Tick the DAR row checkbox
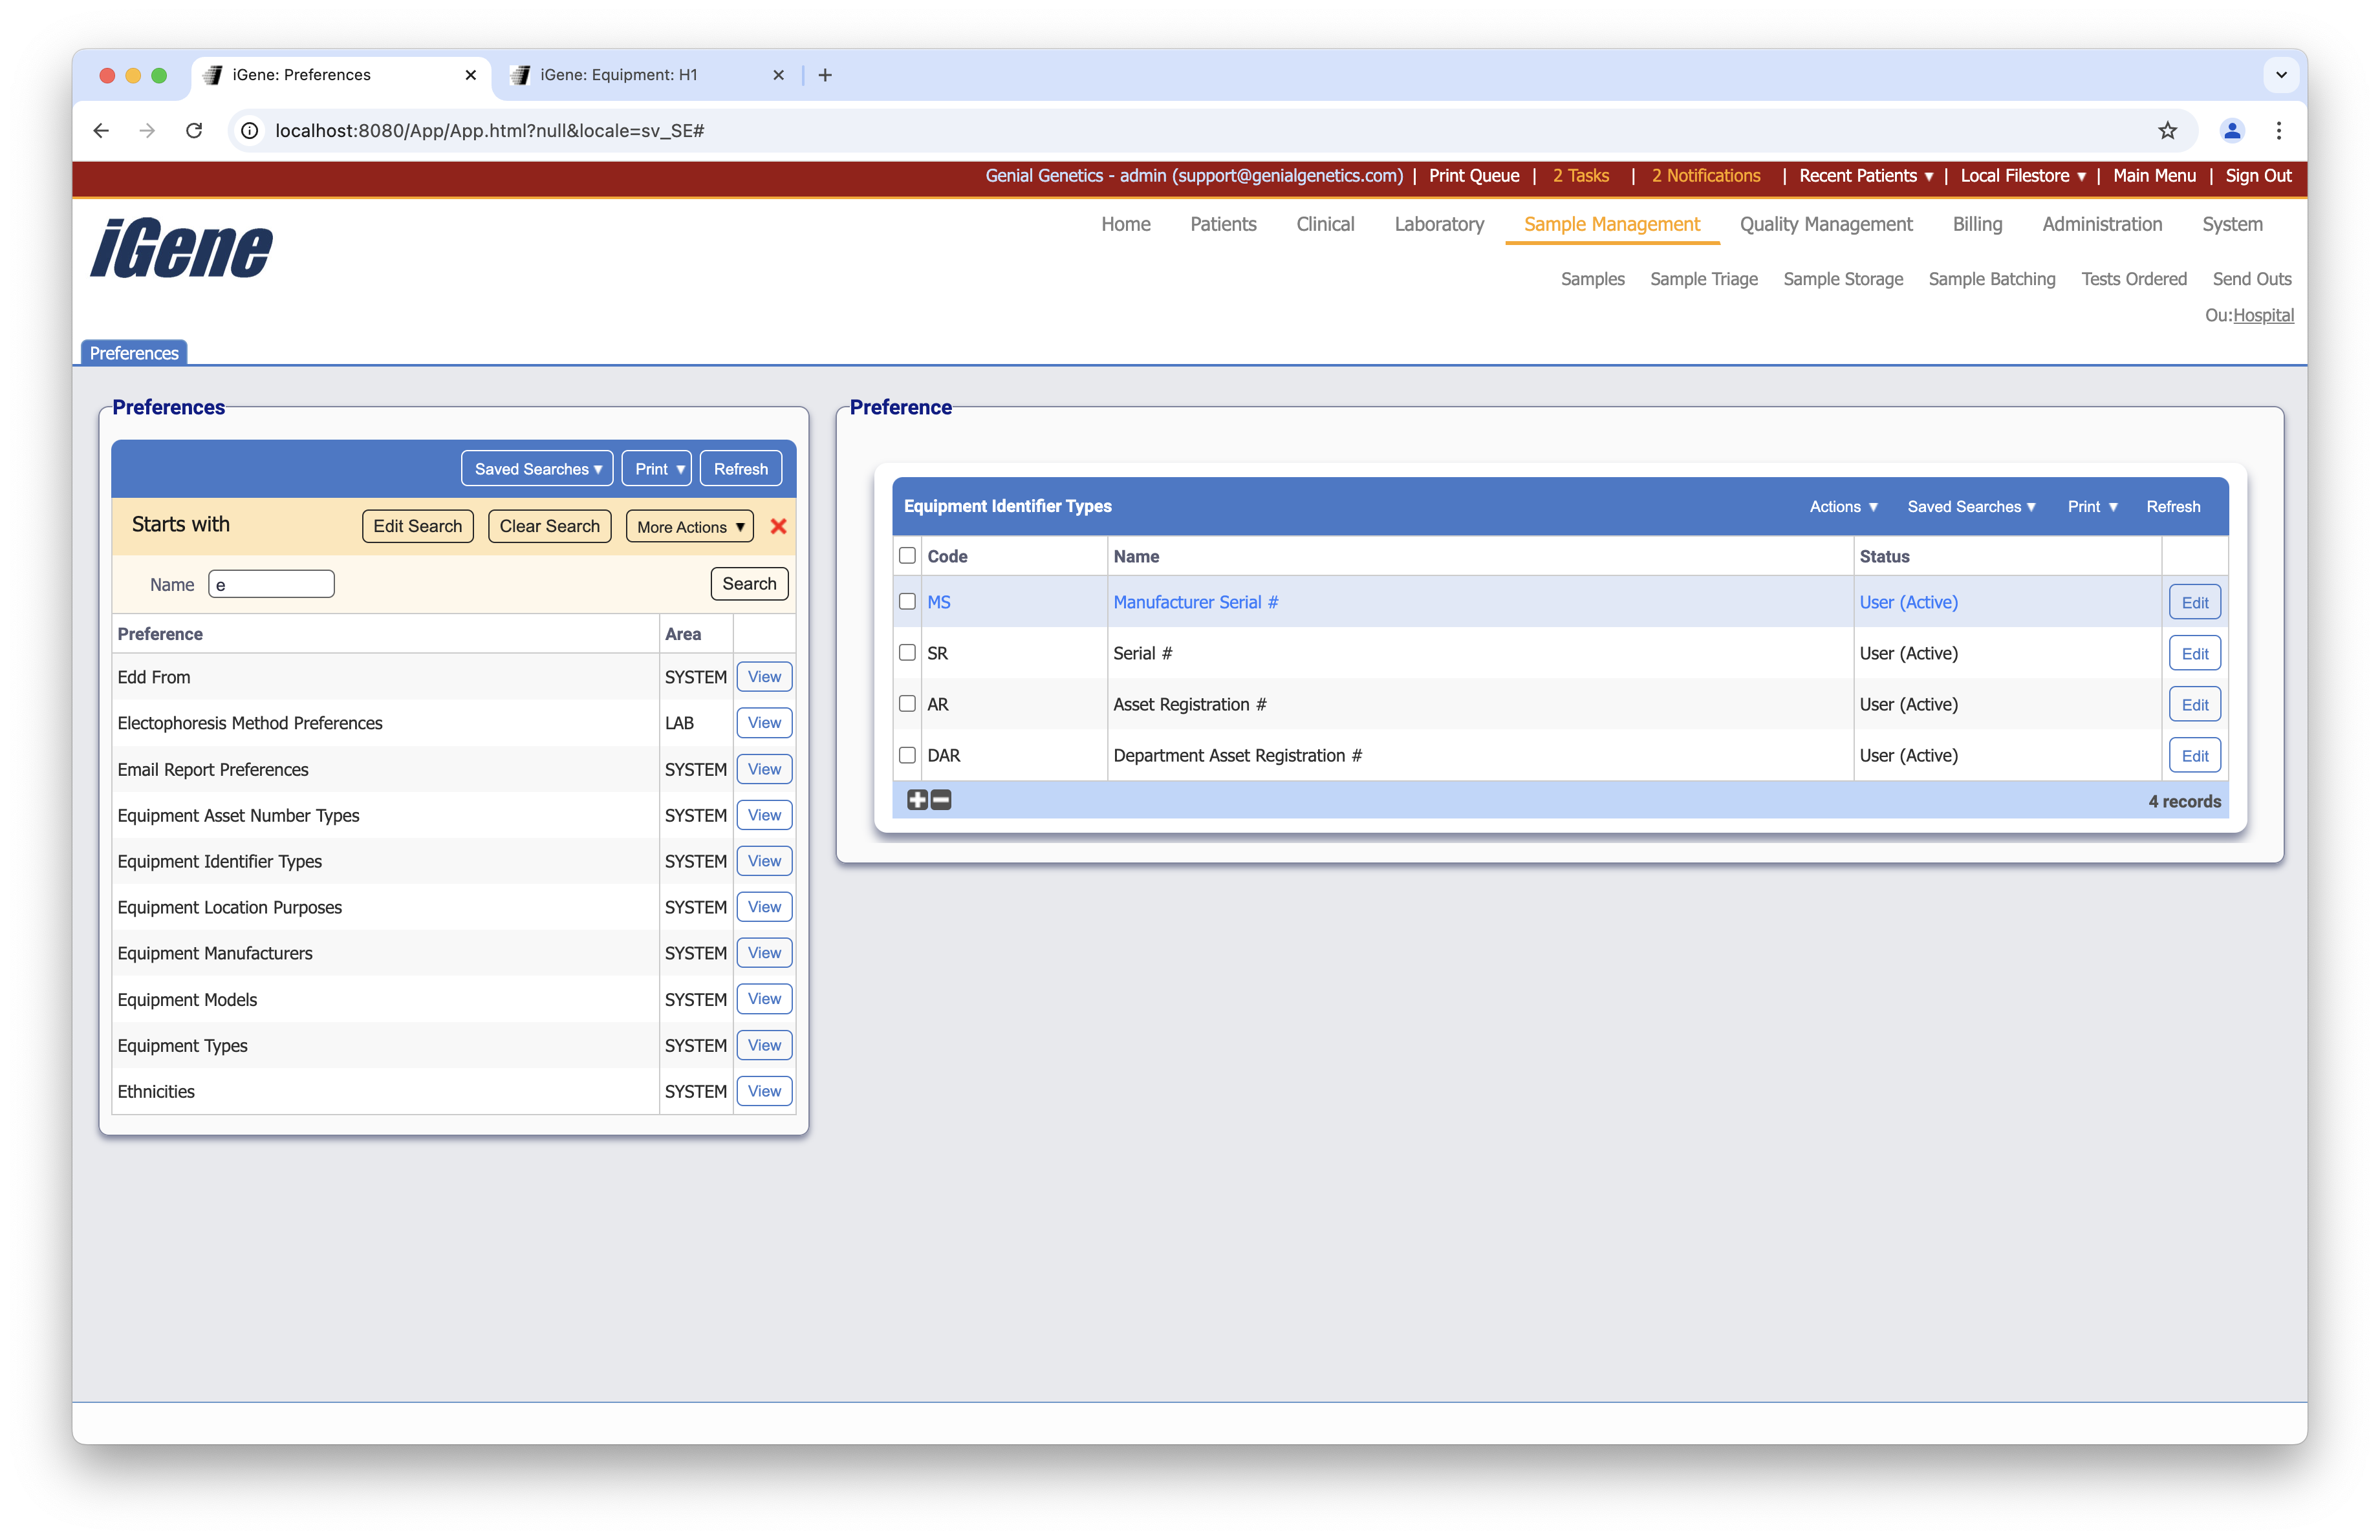The image size is (2380, 1540). point(907,756)
